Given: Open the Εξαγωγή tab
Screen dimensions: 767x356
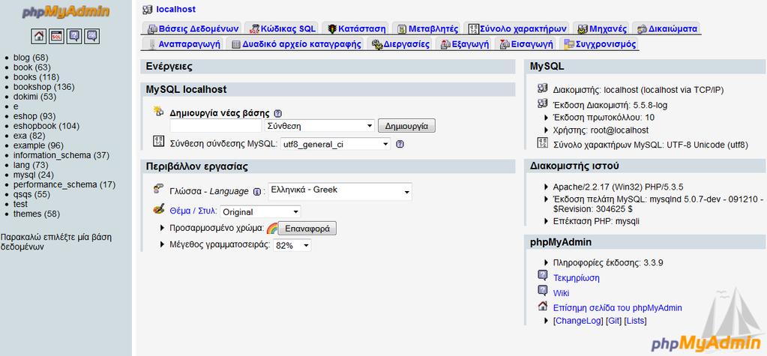Looking at the screenshot, I should click(x=465, y=44).
